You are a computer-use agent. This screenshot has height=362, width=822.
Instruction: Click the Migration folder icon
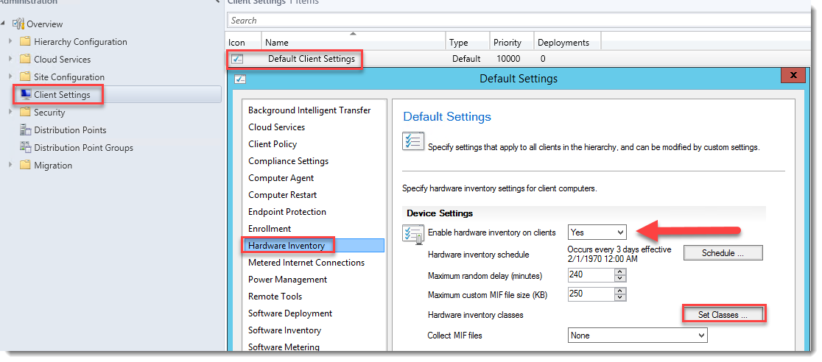(x=26, y=166)
